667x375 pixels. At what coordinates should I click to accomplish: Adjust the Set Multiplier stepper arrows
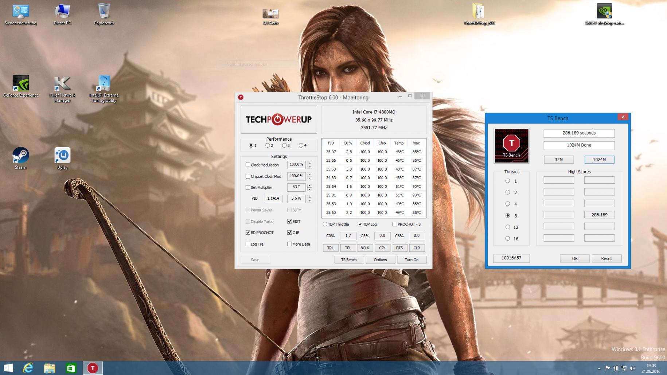click(x=309, y=188)
